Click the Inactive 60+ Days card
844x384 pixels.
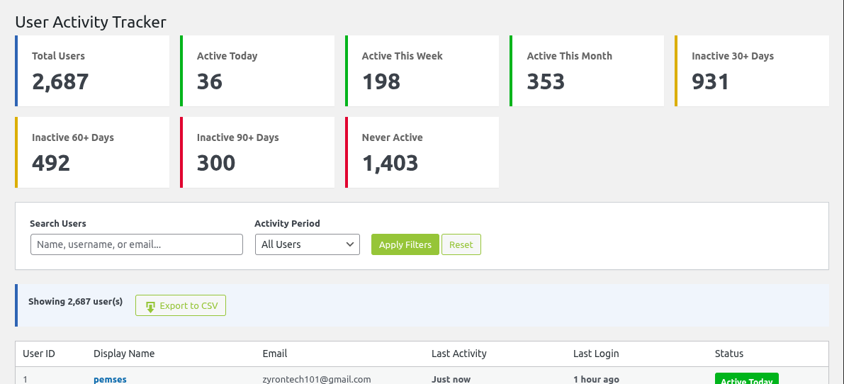tap(92, 153)
